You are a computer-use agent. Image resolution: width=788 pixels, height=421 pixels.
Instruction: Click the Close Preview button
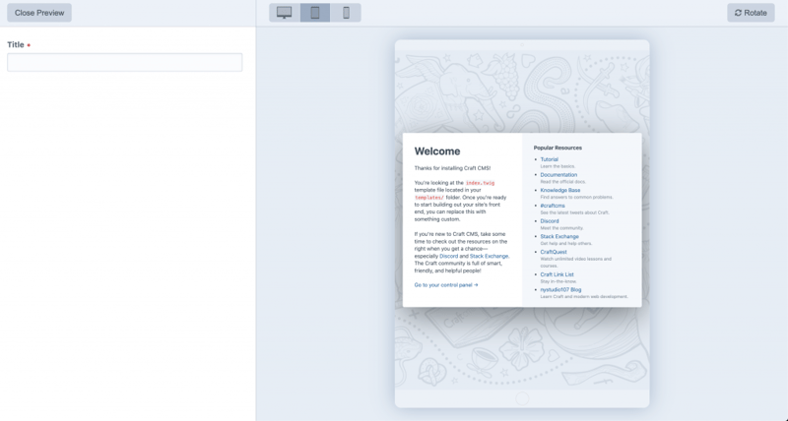[39, 13]
